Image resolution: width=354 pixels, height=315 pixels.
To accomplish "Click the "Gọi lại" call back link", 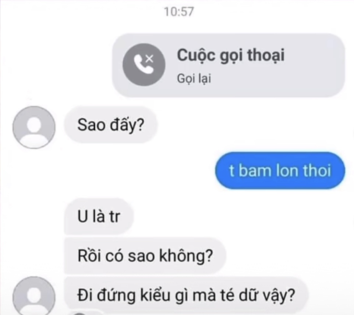I will 194,79.
